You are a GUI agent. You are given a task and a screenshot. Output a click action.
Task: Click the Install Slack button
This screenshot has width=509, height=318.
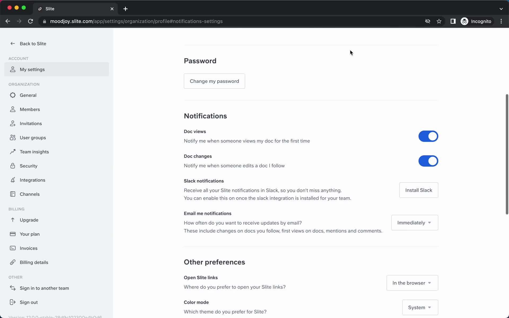[x=419, y=190]
